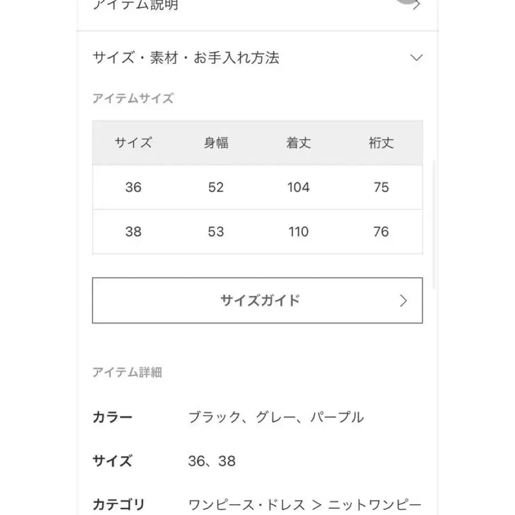The image size is (515, 515).
Task: Click the 着丈 column header
Action: click(x=299, y=143)
